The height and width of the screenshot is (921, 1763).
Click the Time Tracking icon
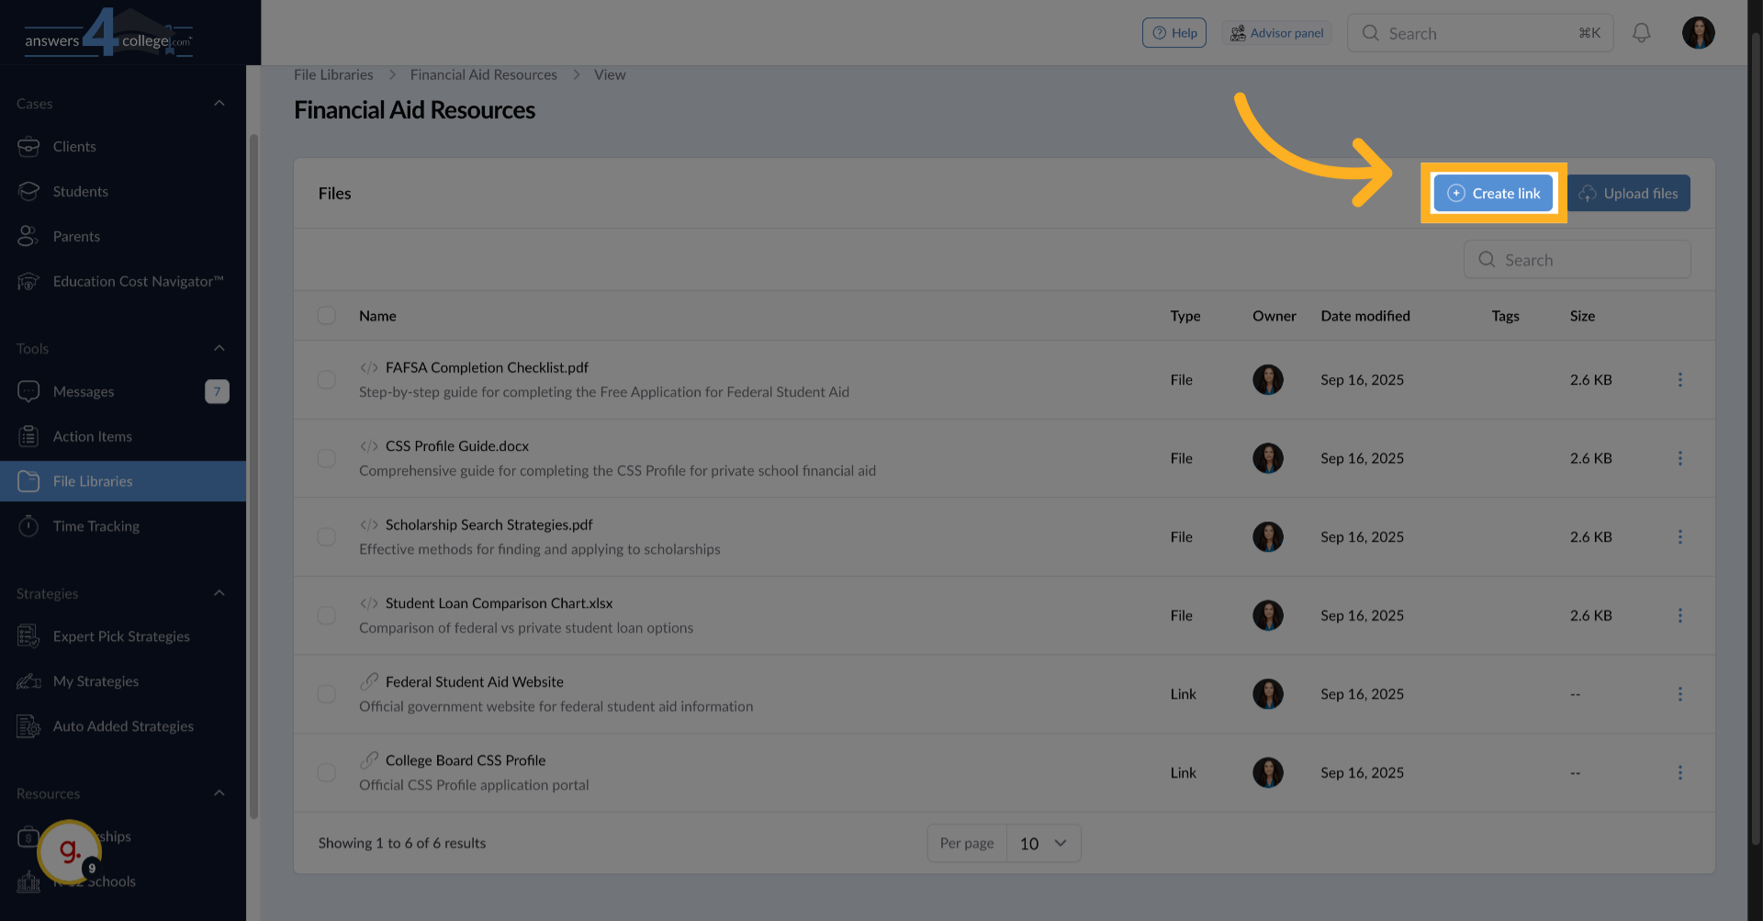(x=29, y=526)
